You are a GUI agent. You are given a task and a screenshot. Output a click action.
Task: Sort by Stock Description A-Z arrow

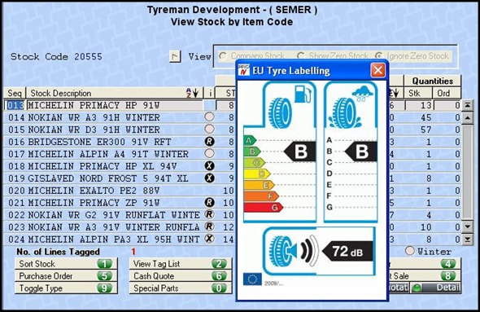[x=192, y=93]
